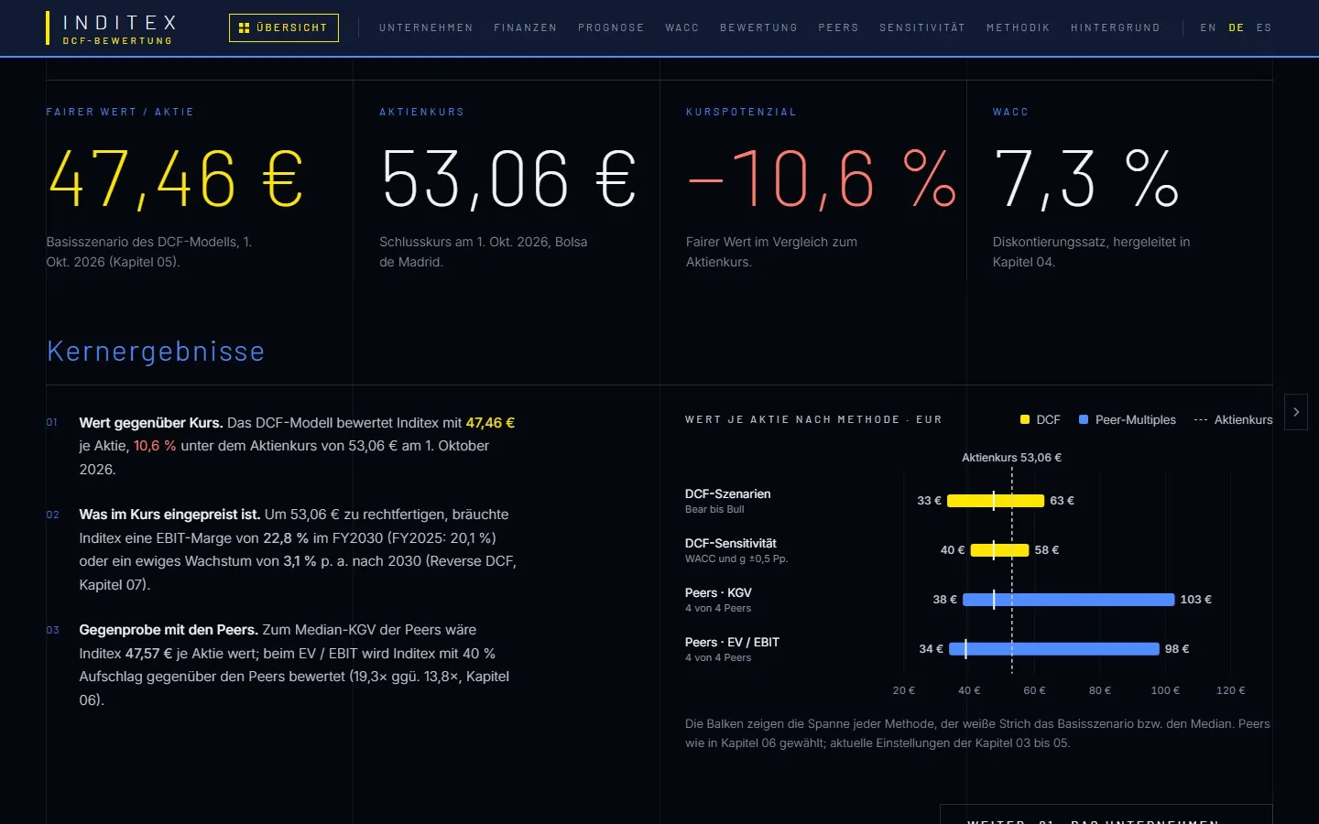Image resolution: width=1319 pixels, height=824 pixels.
Task: Navigate to the Prognose section
Action: (611, 27)
